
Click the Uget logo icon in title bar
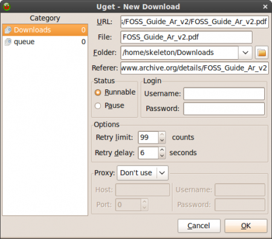click(7, 7)
